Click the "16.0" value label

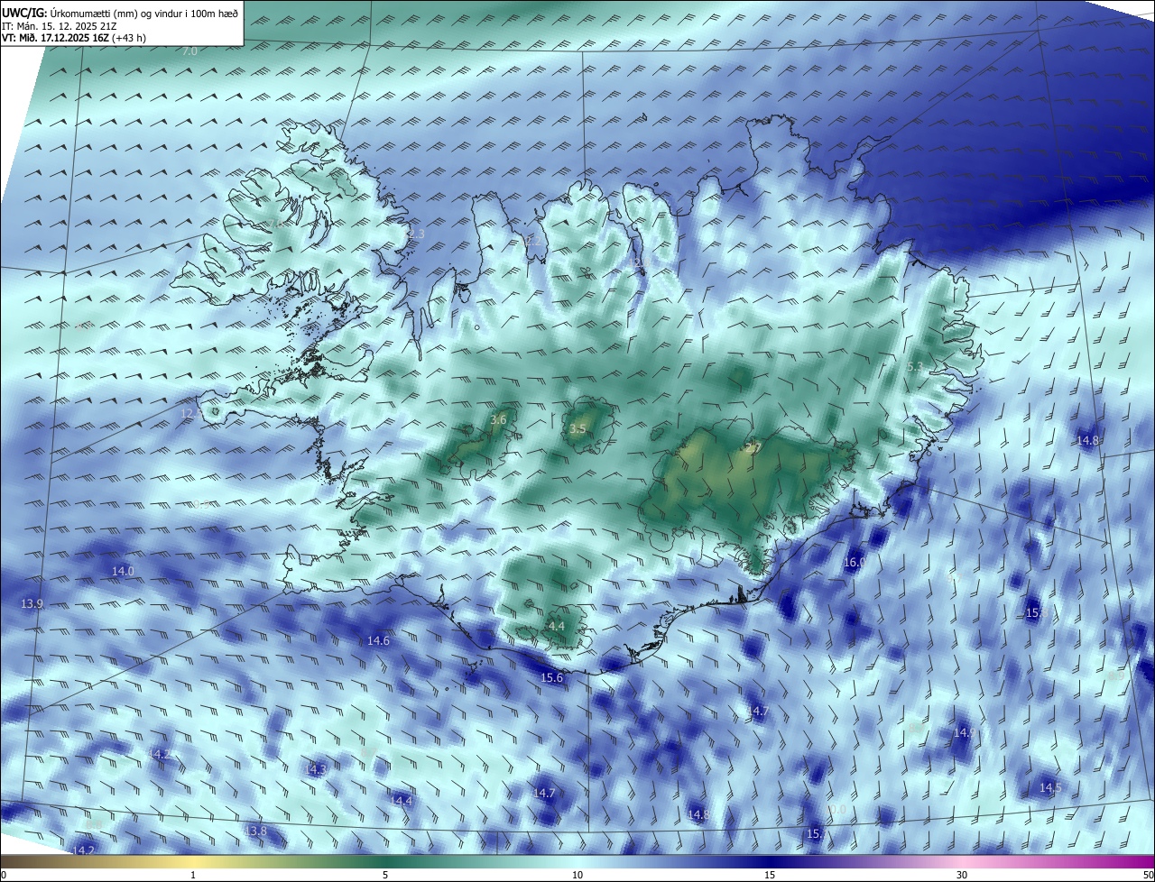pos(854,562)
